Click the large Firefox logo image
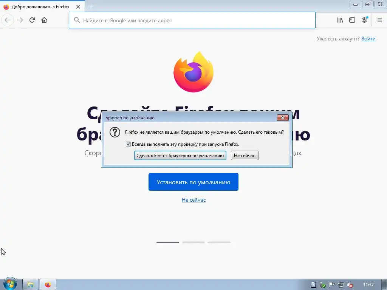 193,72
